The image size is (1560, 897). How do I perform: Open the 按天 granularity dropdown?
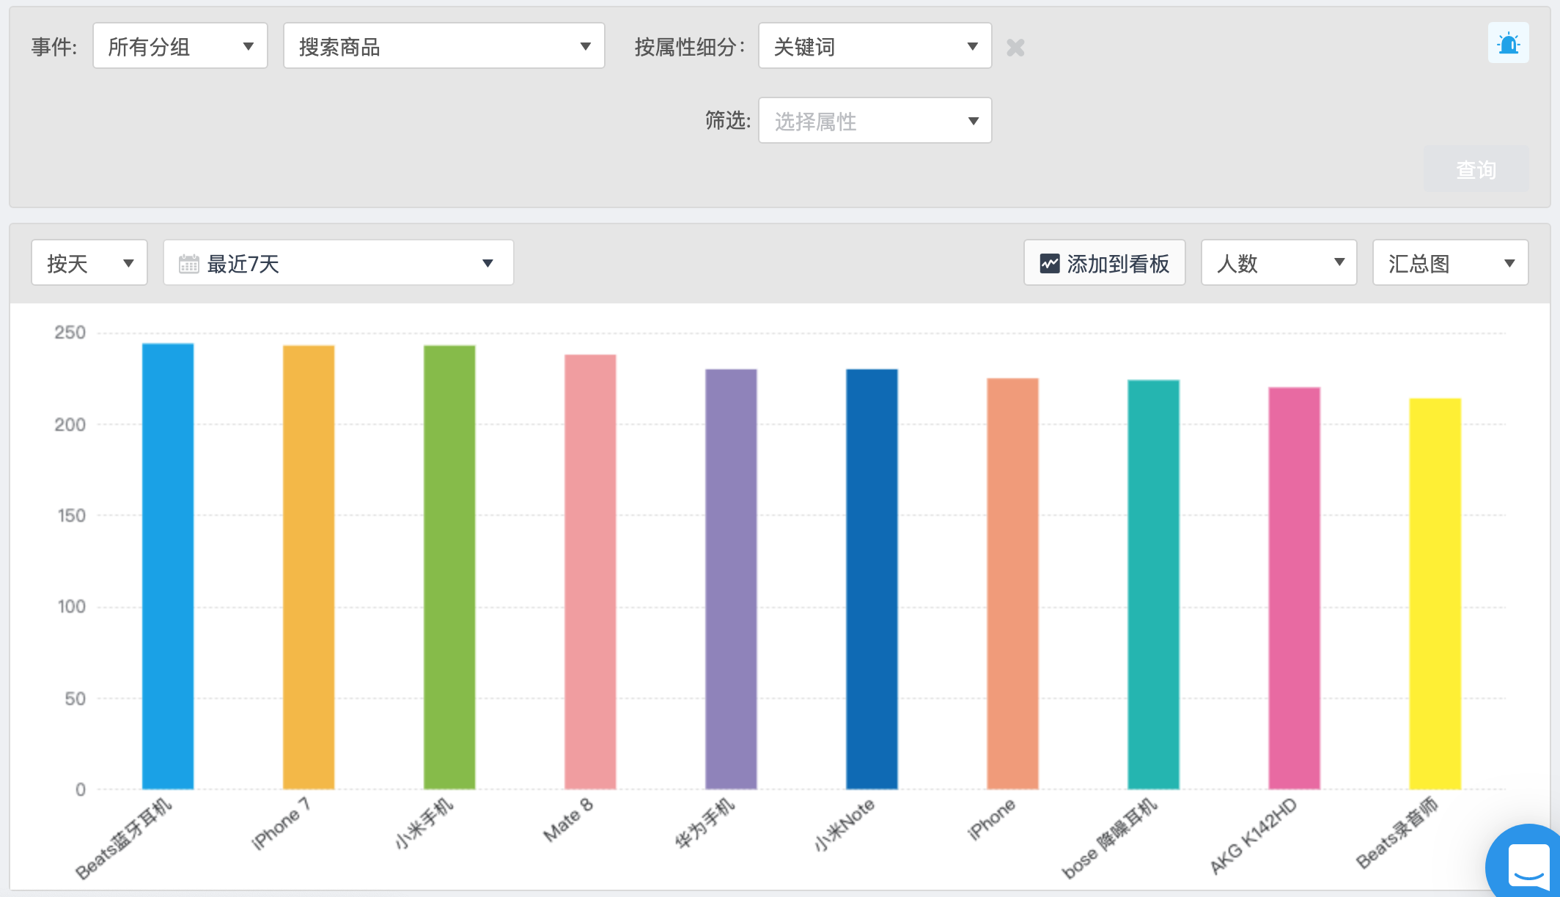pyautogui.click(x=89, y=262)
